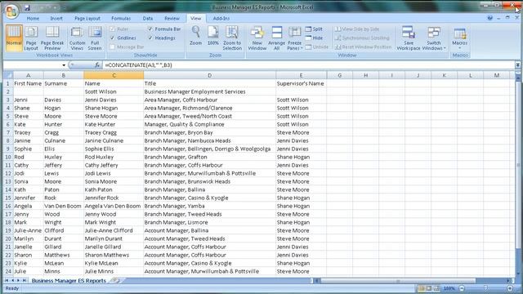
Task: Open the Review tab
Action: point(172,18)
